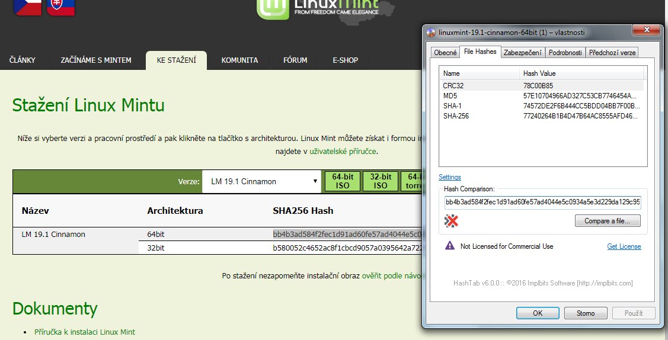The width and height of the screenshot is (668, 340).
Task: Open the uživatelské příručce link
Action: (343, 151)
